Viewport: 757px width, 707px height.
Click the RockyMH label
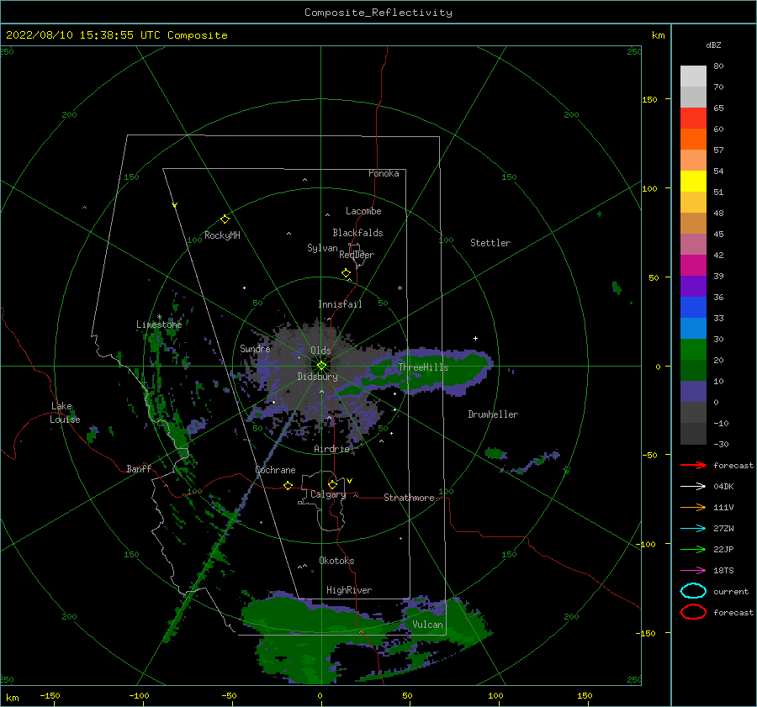click(x=222, y=235)
